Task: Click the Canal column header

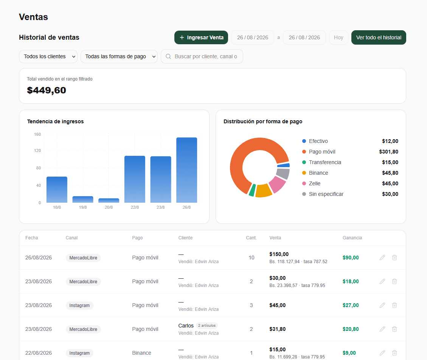Action: (71, 238)
